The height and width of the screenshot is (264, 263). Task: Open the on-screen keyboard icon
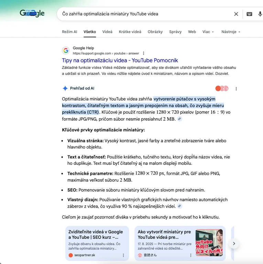[x=250, y=14]
